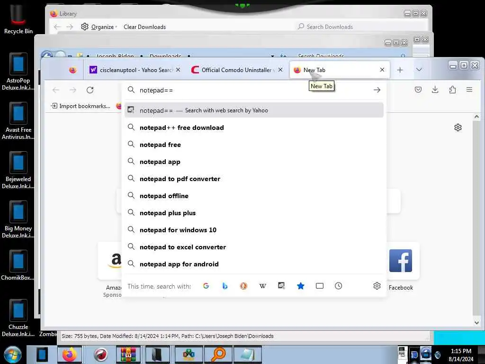485x364 pixels.
Task: Close the New Tab tab
Action: (382, 70)
